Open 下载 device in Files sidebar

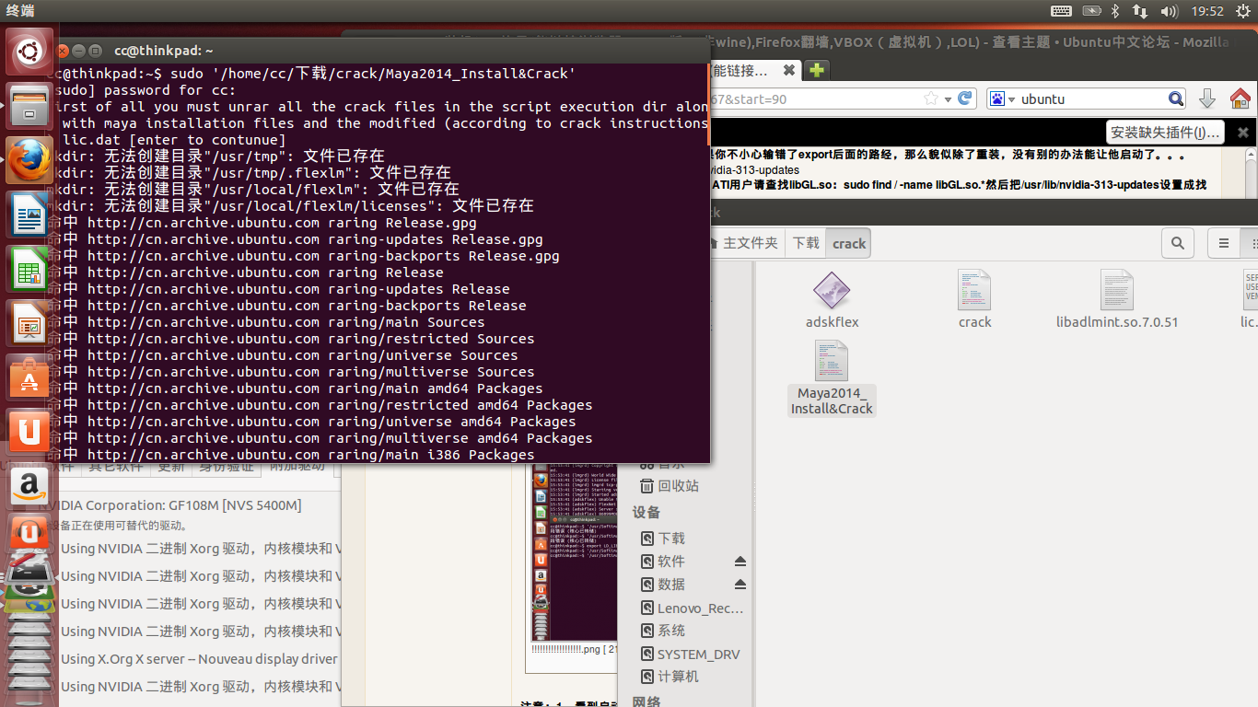pos(663,539)
